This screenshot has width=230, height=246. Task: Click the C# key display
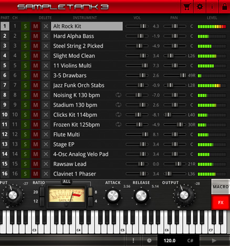pyautogui.click(x=190, y=241)
